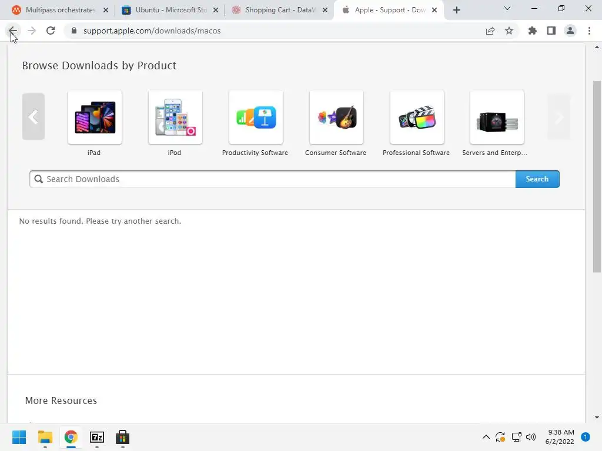Open 7-Zip from the taskbar
Screen dimensions: 602x451
(x=97, y=437)
